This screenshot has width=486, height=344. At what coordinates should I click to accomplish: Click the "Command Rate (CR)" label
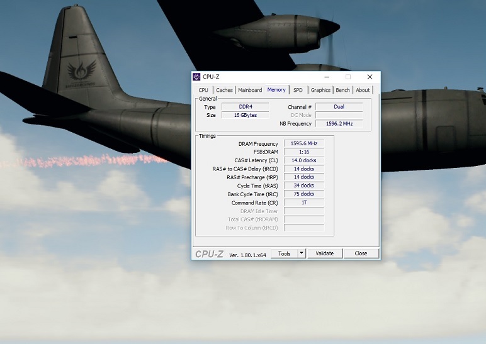pyautogui.click(x=255, y=203)
